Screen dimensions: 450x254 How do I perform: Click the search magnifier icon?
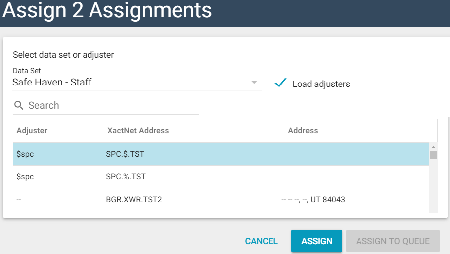point(19,105)
